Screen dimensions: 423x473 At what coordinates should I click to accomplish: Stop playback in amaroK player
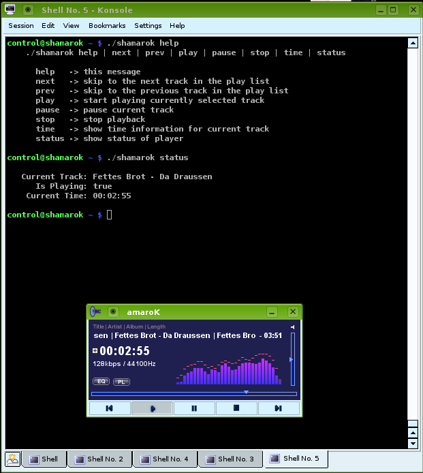(236, 408)
